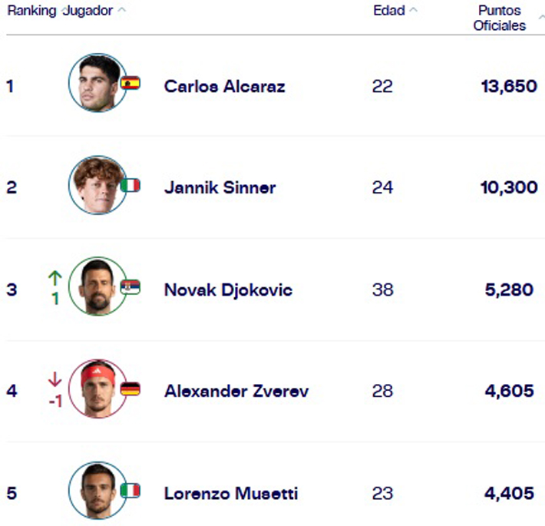Screen dimensions: 545x526
Task: Sort by the Jugador column arrow
Action: click(x=123, y=11)
